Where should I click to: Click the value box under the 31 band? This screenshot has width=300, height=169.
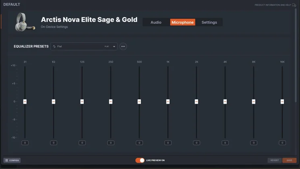(x=25, y=143)
